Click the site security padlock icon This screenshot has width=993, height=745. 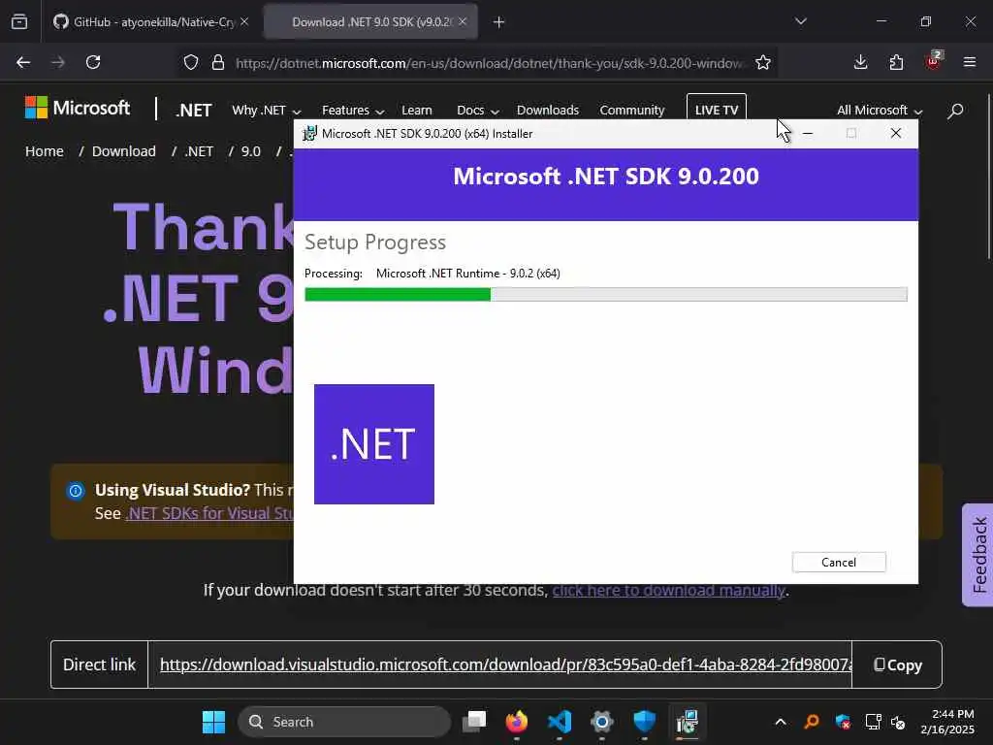pyautogui.click(x=218, y=63)
